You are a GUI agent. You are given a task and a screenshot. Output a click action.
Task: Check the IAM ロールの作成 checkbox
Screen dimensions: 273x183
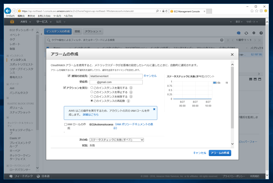(x=66, y=124)
